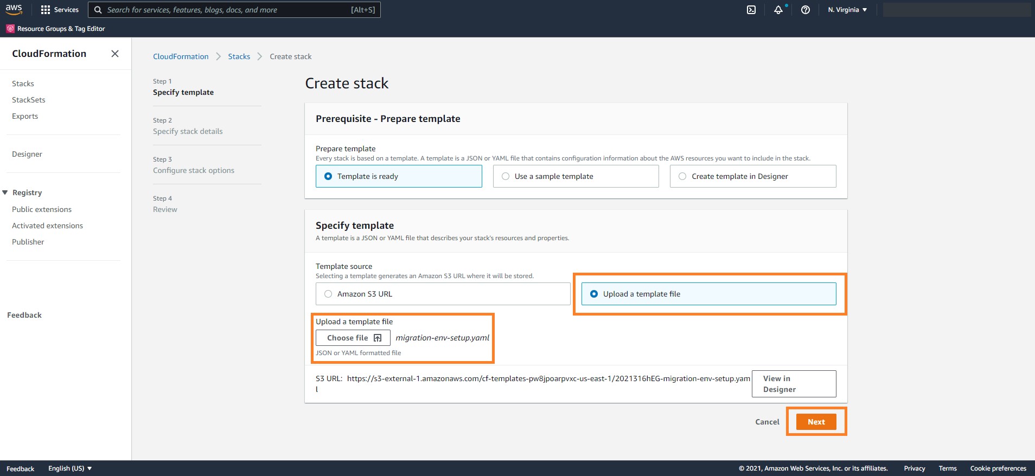This screenshot has height=476, width=1035.
Task: Click the CloudFormation sidebar title
Action: pyautogui.click(x=49, y=54)
